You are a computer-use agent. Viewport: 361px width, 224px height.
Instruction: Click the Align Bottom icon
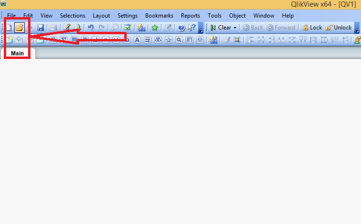(282, 40)
